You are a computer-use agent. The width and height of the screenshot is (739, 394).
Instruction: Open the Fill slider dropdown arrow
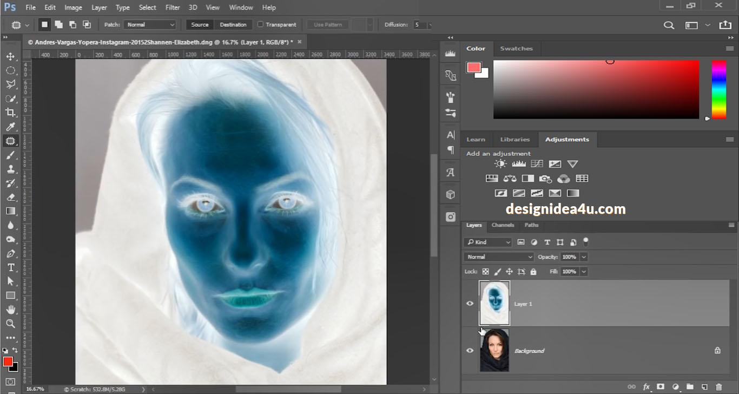click(583, 272)
